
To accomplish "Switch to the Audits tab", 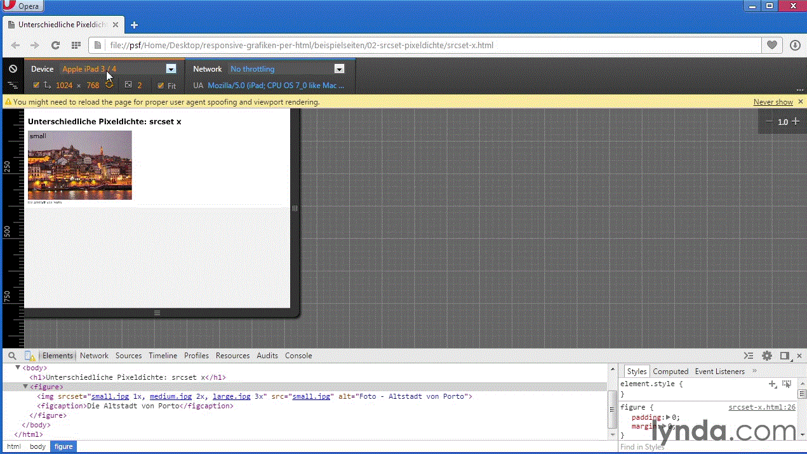I will click(267, 356).
